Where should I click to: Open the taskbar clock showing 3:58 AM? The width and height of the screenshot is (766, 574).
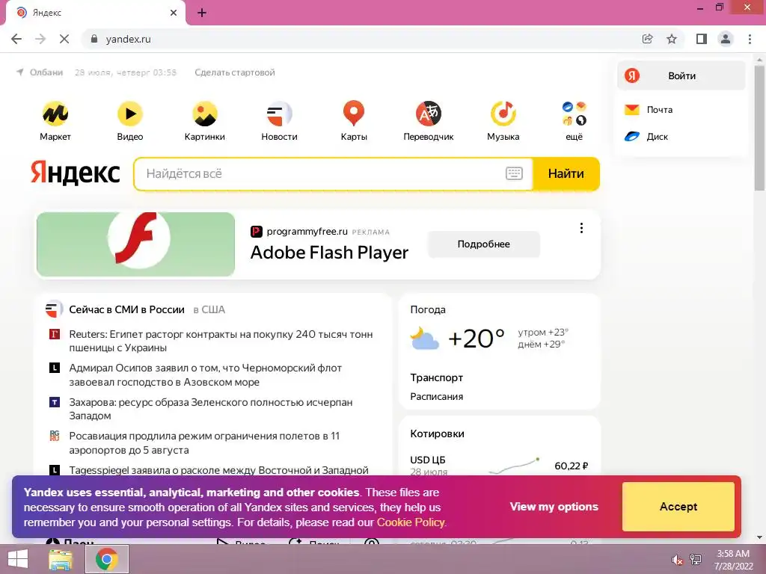click(733, 560)
